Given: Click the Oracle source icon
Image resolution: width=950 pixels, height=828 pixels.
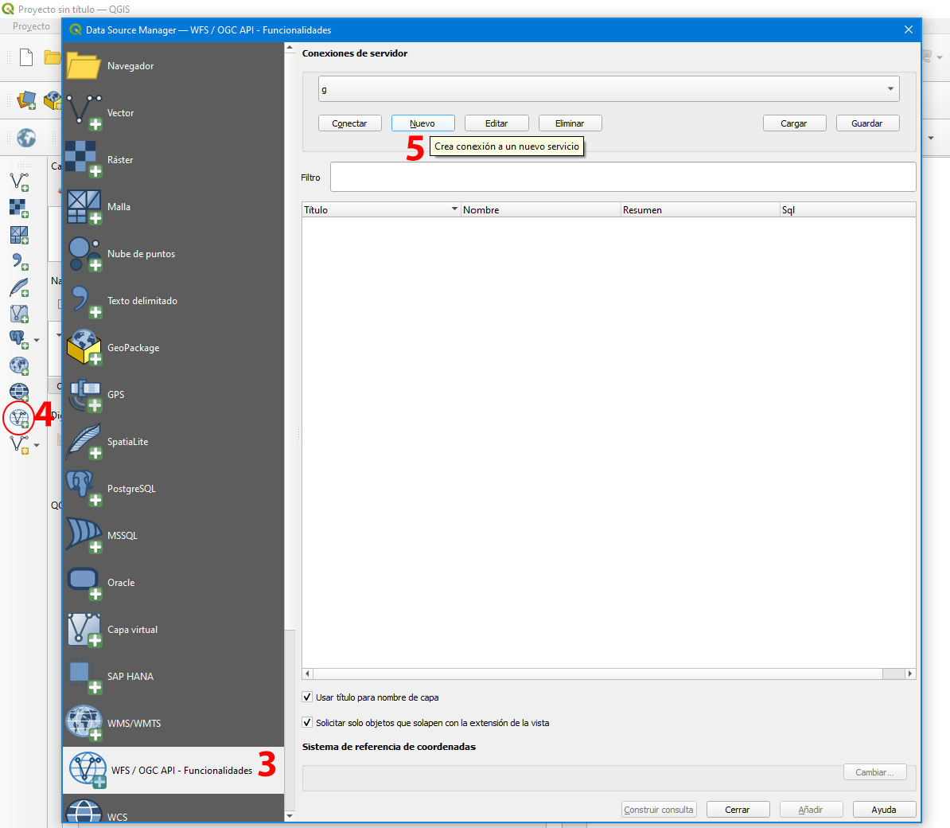Looking at the screenshot, I should (x=84, y=583).
